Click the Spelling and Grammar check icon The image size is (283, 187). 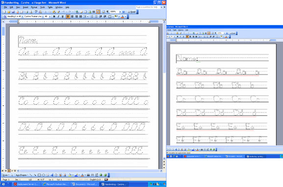[x=36, y=12]
